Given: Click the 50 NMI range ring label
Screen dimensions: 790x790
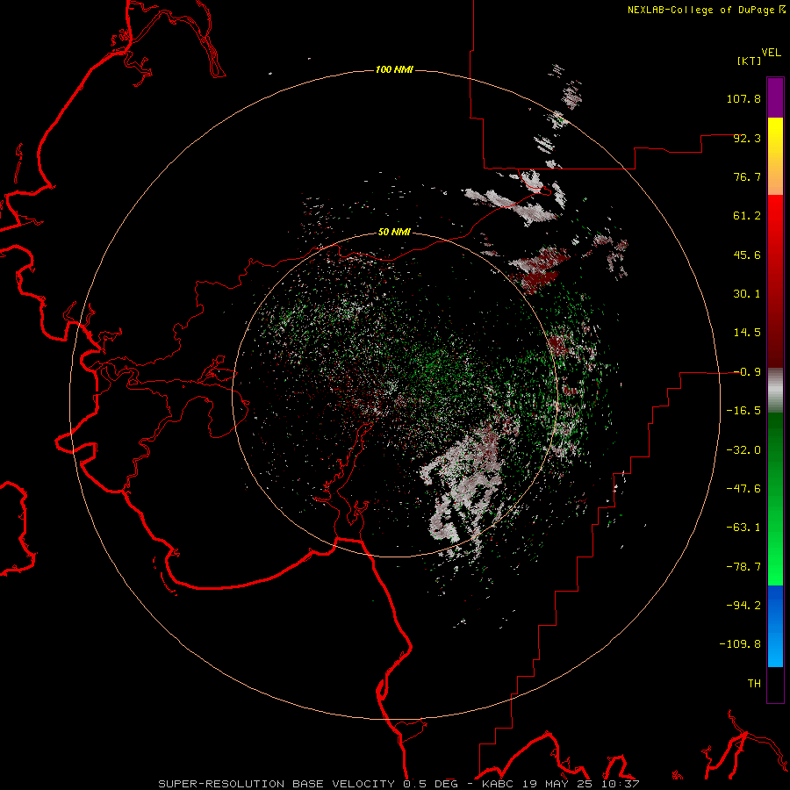Looking at the screenshot, I should (394, 233).
